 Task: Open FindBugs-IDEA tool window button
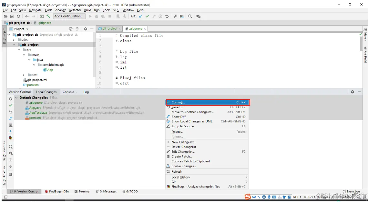tap(57, 191)
